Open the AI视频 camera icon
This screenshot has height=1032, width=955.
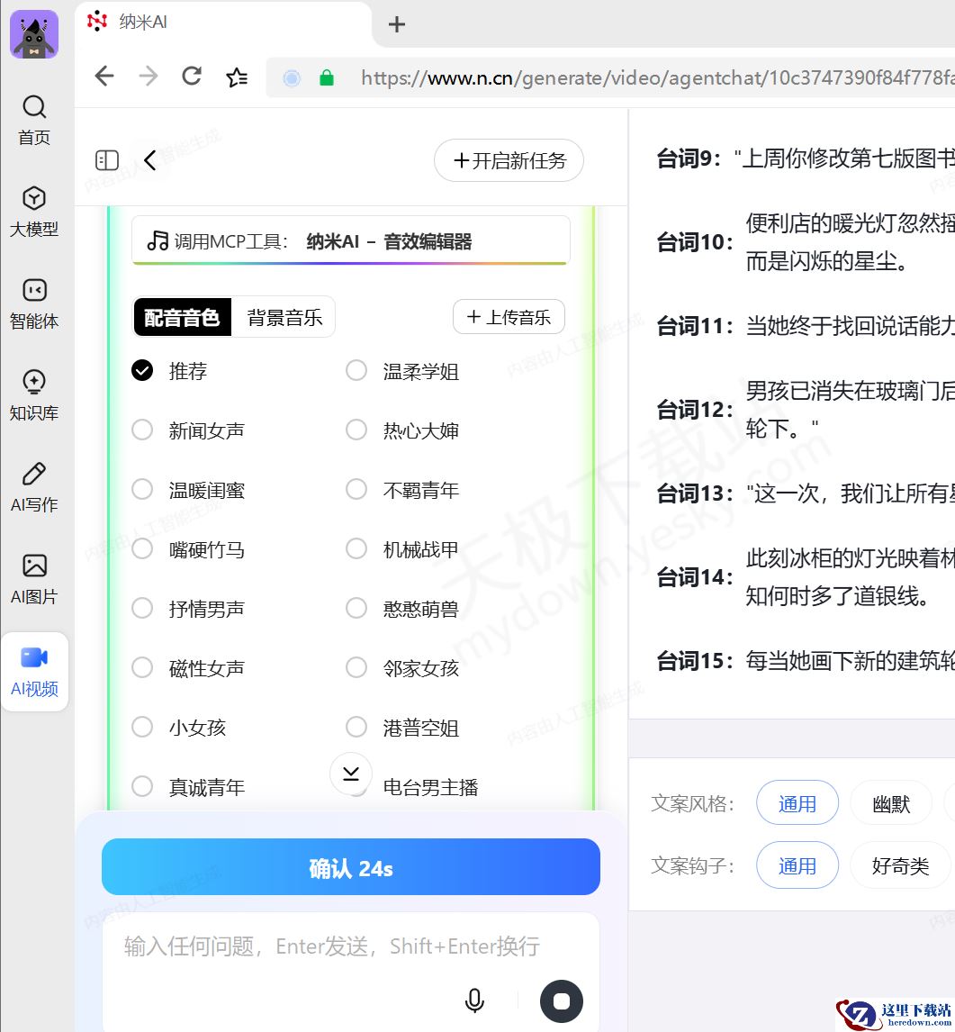click(x=34, y=657)
